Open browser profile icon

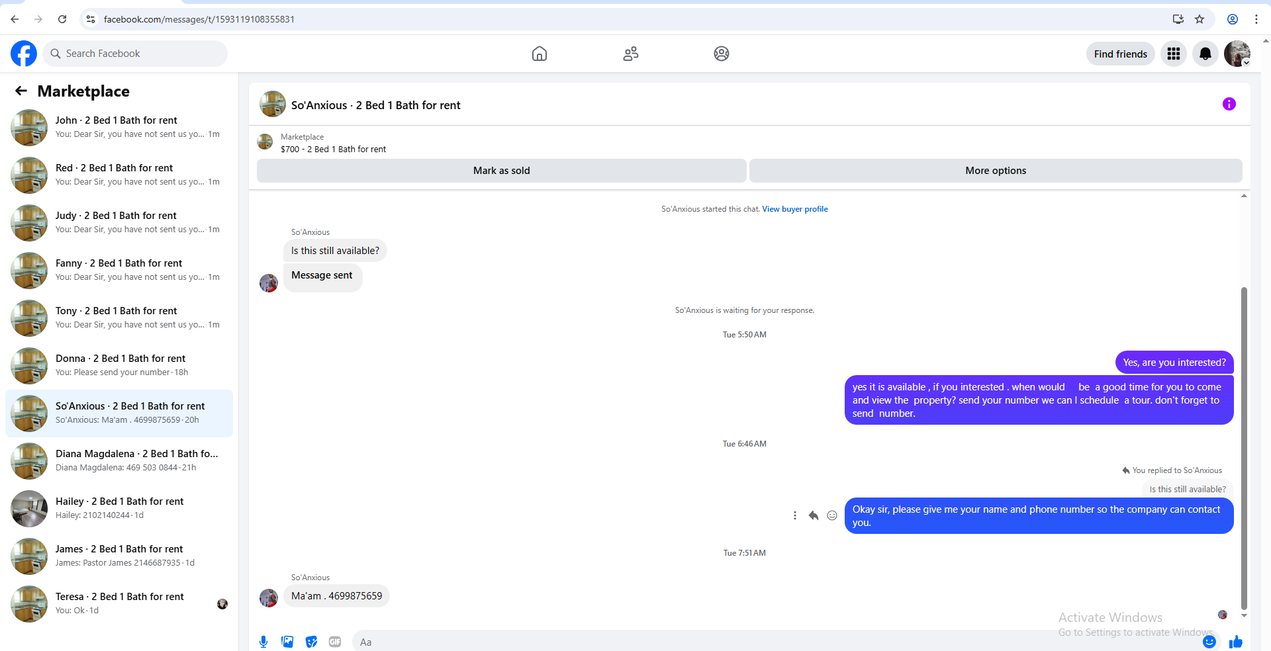pos(1233,19)
